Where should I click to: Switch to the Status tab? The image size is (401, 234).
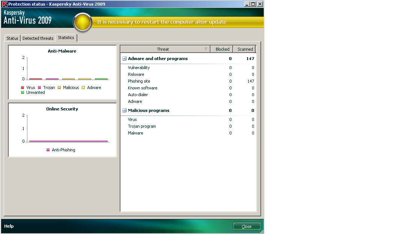tap(12, 38)
